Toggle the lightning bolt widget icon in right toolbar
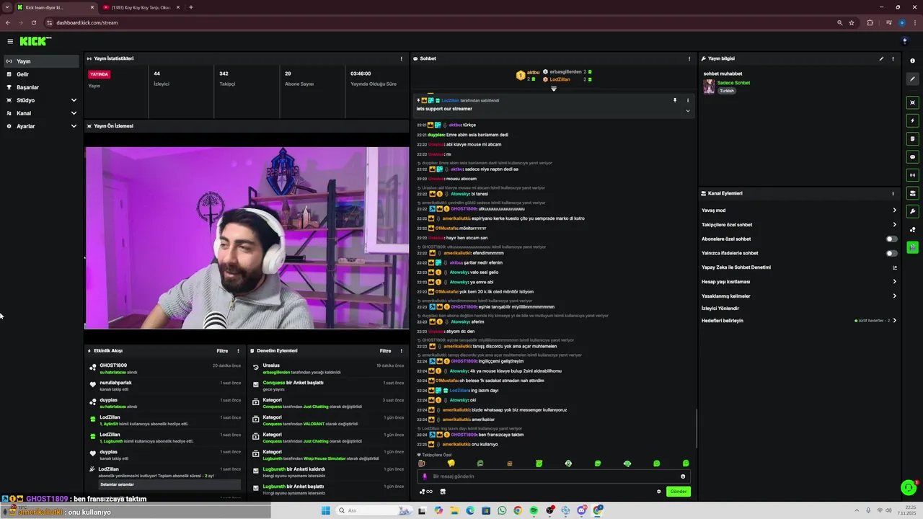The image size is (923, 519). pyautogui.click(x=913, y=120)
